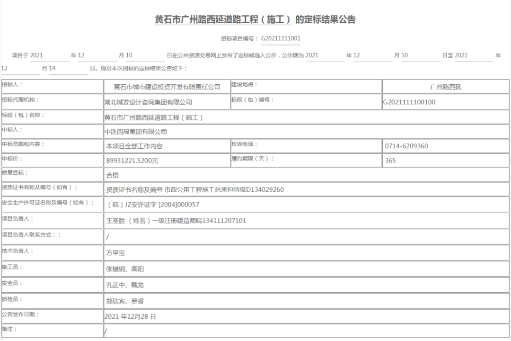
Task: Click the 招标项目编号 label text
Action: tap(239, 38)
